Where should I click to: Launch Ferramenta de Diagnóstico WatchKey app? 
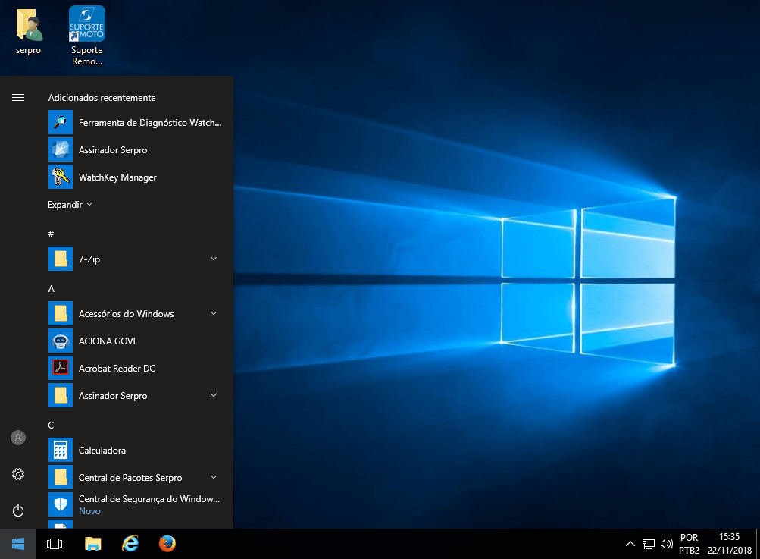tap(136, 123)
